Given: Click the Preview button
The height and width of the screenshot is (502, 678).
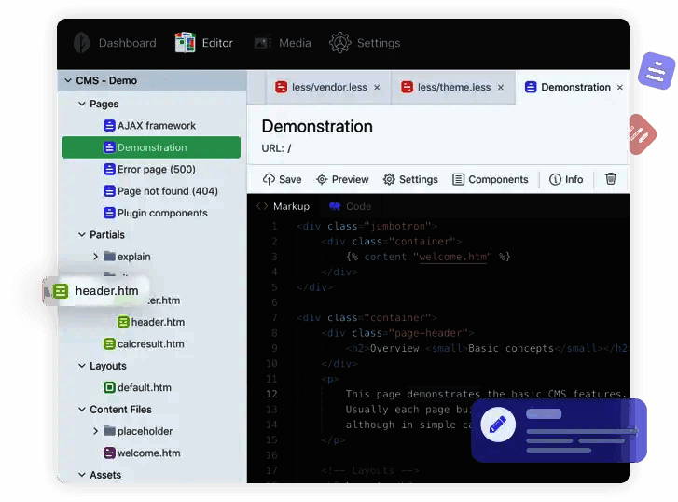Looking at the screenshot, I should click(x=342, y=179).
